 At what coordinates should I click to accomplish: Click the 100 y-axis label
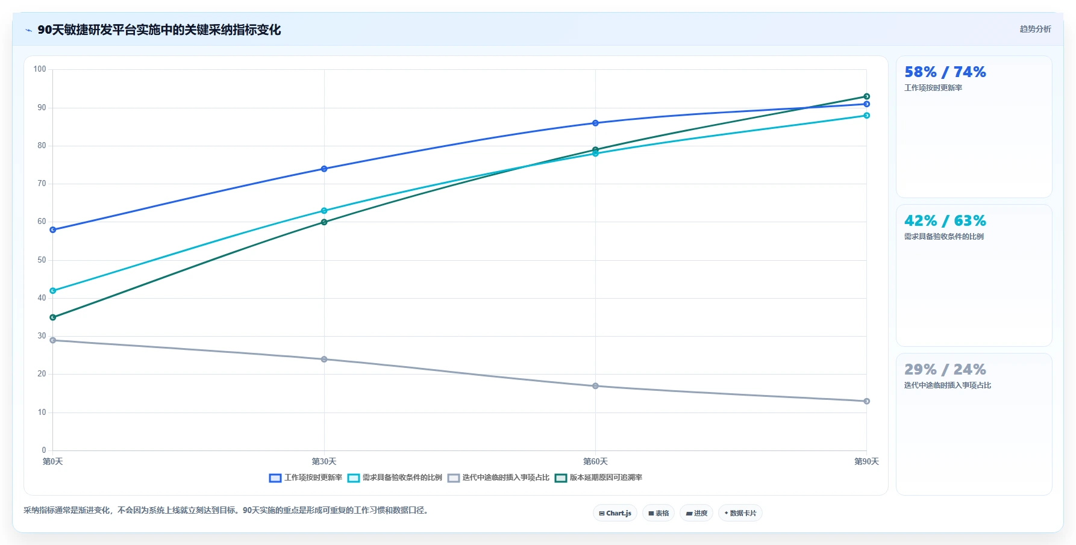click(x=40, y=69)
